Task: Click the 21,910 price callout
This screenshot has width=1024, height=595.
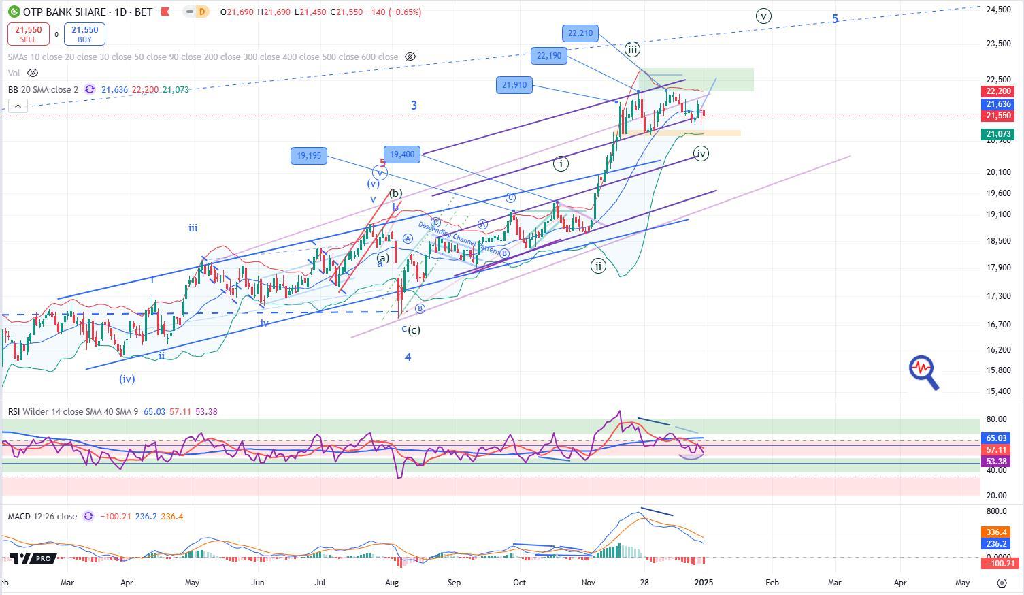Action: pos(514,85)
